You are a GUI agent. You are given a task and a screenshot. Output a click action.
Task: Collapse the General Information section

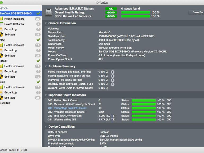[x=46, y=23]
